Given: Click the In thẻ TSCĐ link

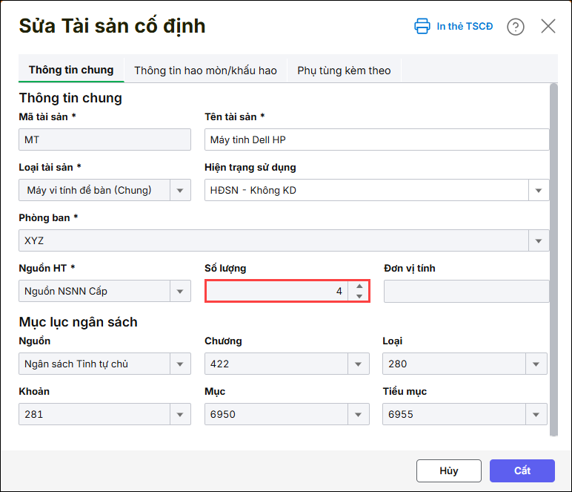Looking at the screenshot, I should pos(465,27).
